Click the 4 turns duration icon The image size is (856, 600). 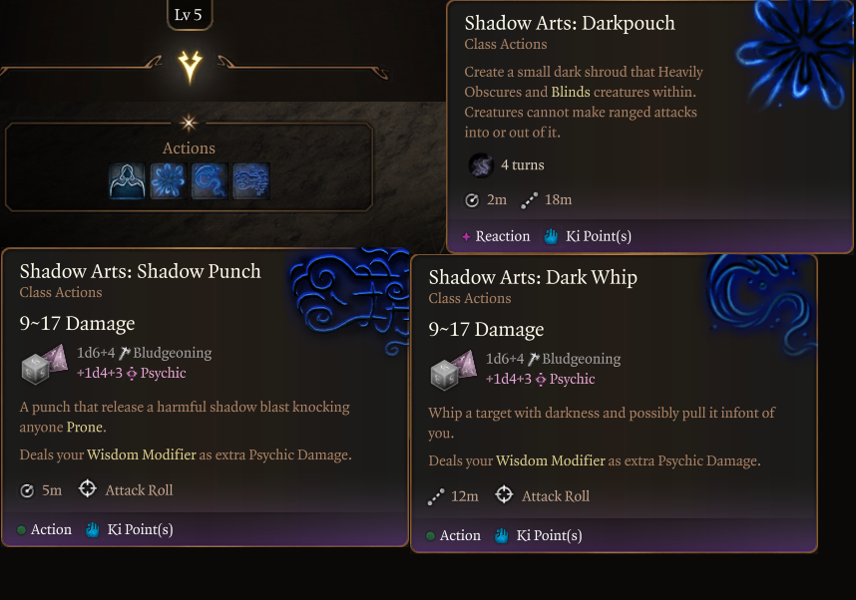click(481, 164)
